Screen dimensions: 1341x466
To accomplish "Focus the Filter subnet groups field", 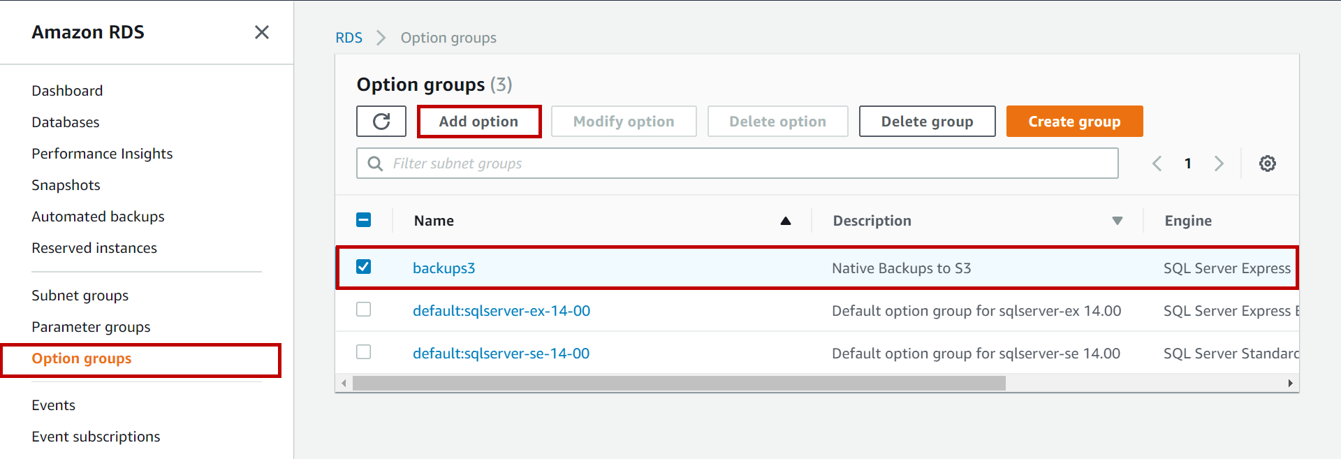I will click(747, 163).
